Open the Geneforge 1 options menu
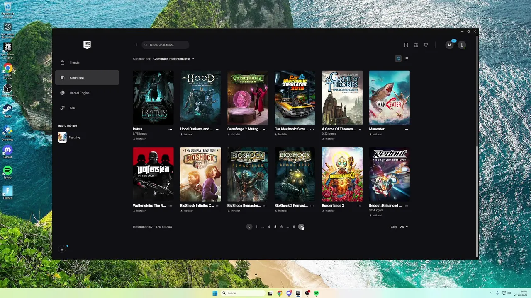The height and width of the screenshot is (298, 531). click(265, 129)
